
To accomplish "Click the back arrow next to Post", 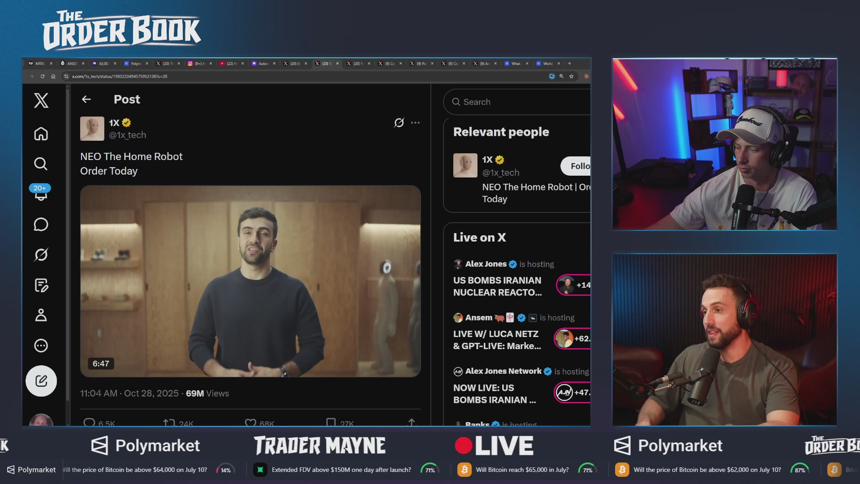I will [86, 99].
